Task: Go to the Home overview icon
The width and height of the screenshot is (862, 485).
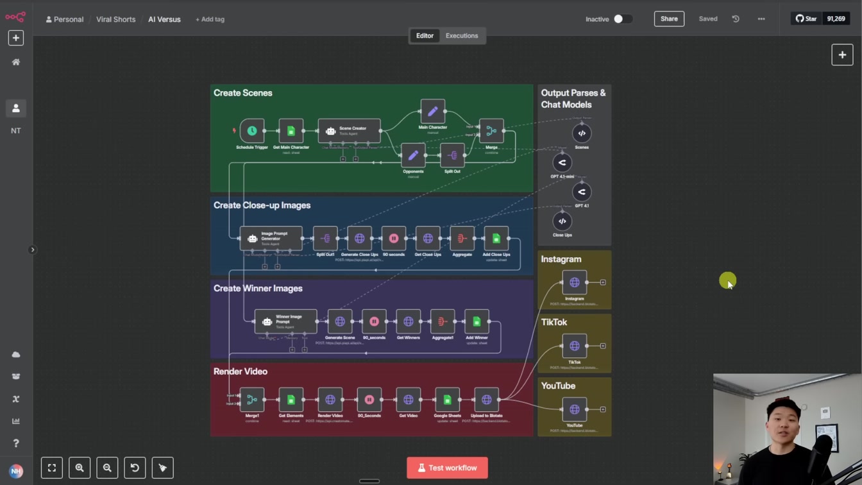Action: pyautogui.click(x=16, y=62)
